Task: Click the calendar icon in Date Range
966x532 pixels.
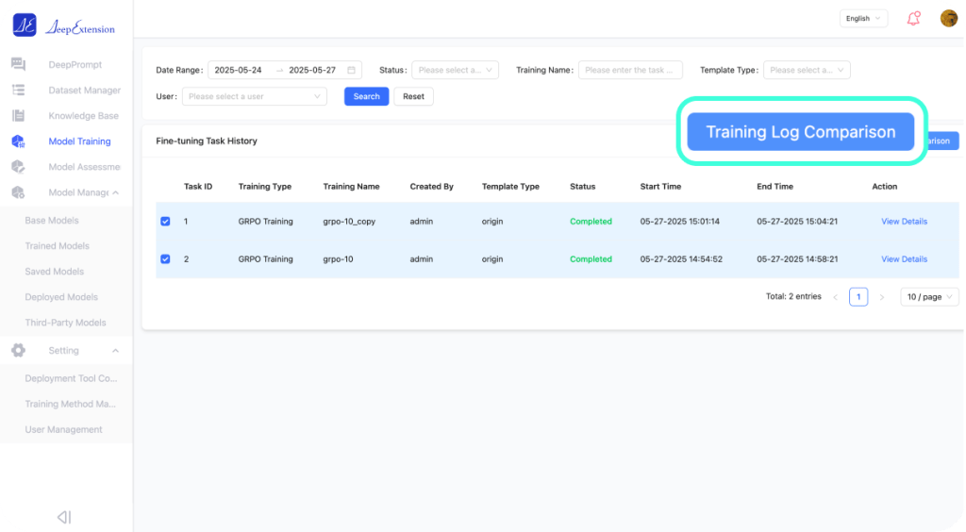Action: pyautogui.click(x=352, y=70)
